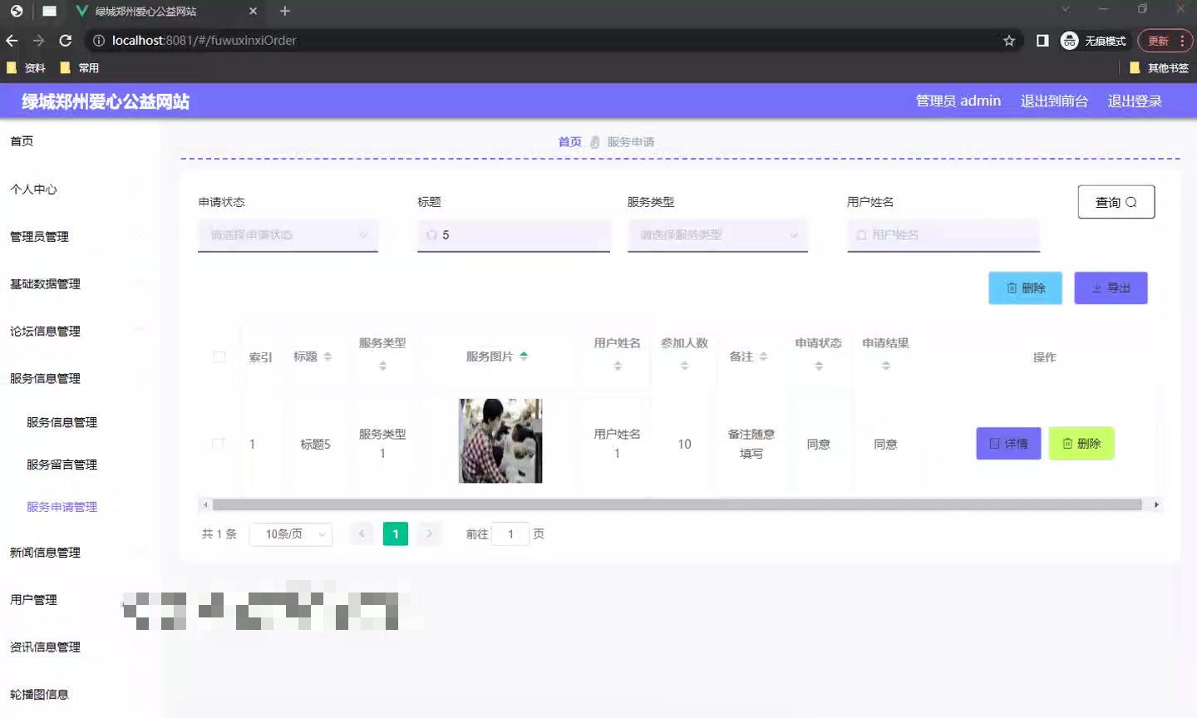
Task: Open the browser side panel icon
Action: (x=1042, y=41)
